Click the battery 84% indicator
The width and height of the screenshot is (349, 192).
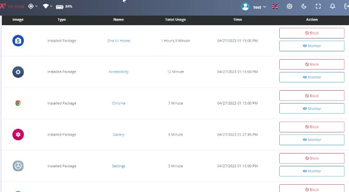[x=64, y=7]
